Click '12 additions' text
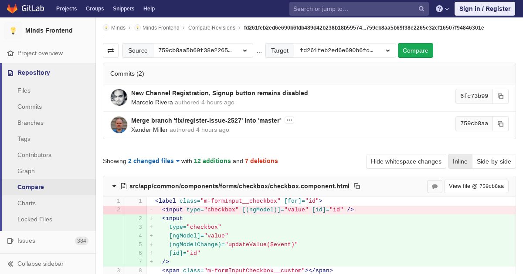523x274 pixels. [x=212, y=161]
